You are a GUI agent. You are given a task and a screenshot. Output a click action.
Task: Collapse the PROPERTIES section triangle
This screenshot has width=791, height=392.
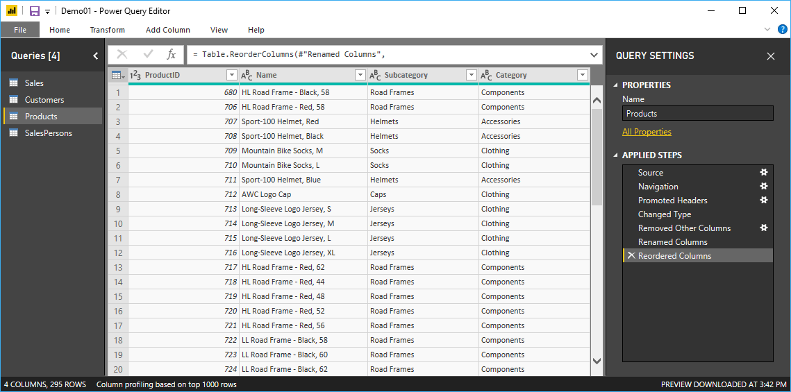tap(616, 85)
